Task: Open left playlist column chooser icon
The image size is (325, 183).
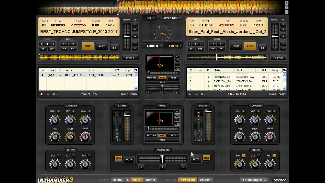Action: (x=136, y=70)
